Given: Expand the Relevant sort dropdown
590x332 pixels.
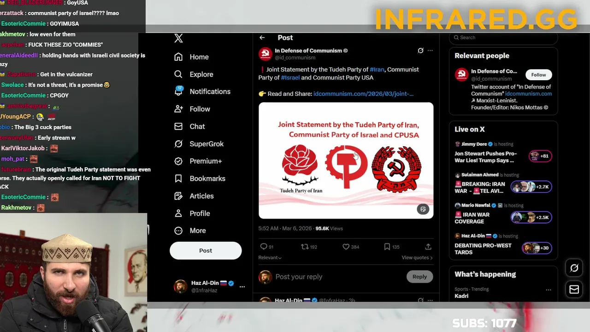Looking at the screenshot, I should 270,258.
